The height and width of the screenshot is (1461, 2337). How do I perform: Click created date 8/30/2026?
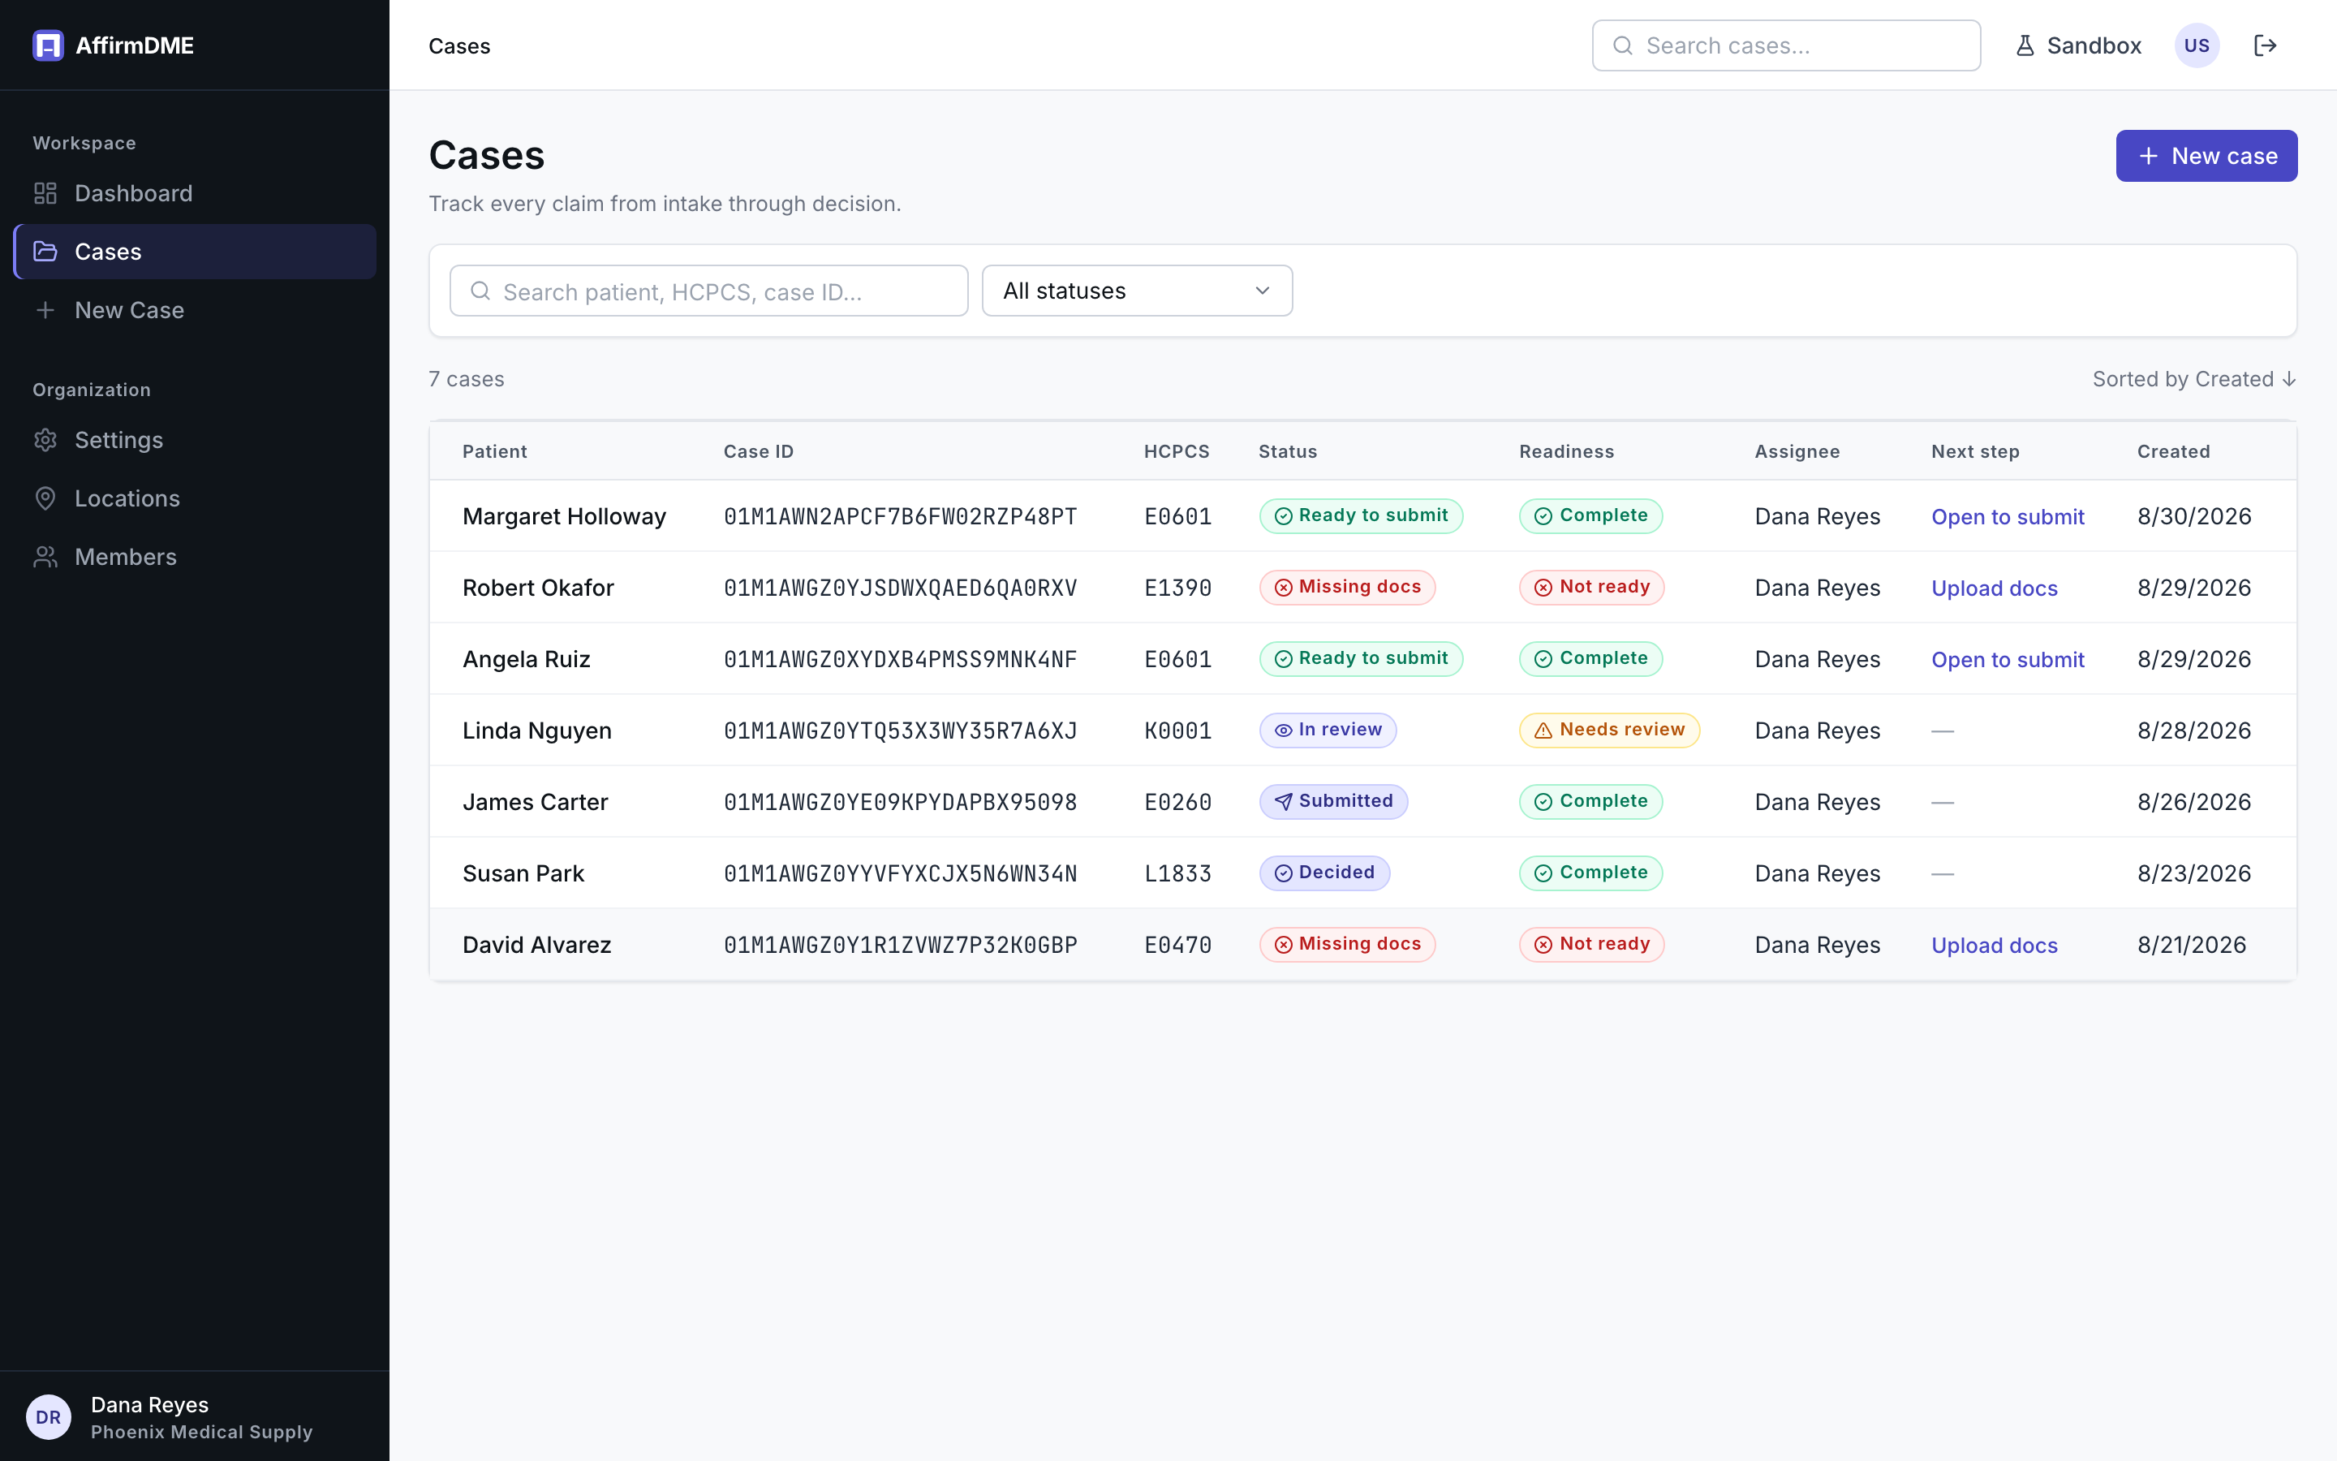pyautogui.click(x=2194, y=517)
